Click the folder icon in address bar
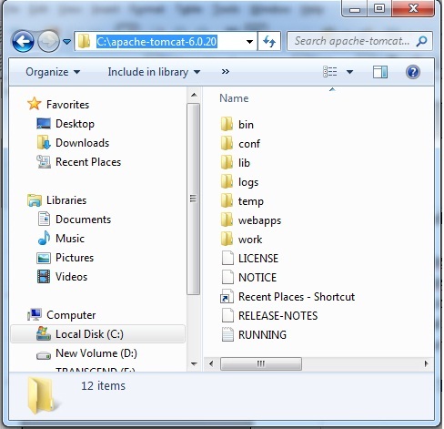The height and width of the screenshot is (429, 444). click(84, 41)
